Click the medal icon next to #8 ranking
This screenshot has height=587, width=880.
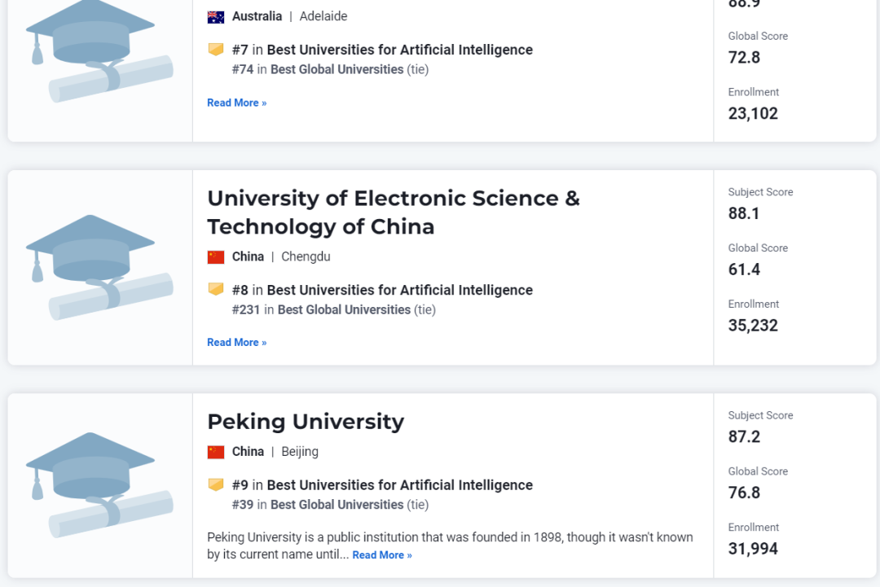pos(215,289)
